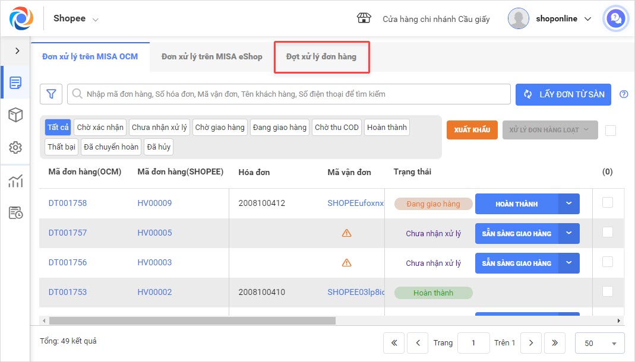Screen dimensions: 635x362
Task: Click SẴN SÀNG GIAO HÀNG for DT001757
Action: [517, 233]
